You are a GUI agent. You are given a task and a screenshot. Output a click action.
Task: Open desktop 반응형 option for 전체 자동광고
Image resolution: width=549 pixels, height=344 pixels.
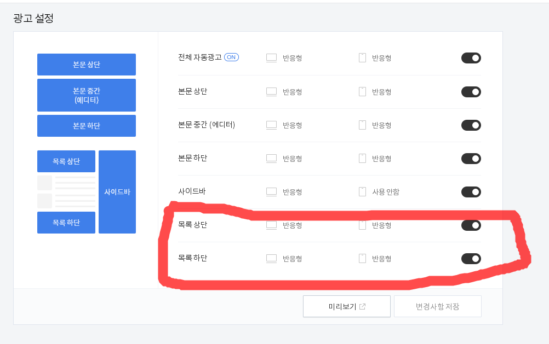pos(293,58)
